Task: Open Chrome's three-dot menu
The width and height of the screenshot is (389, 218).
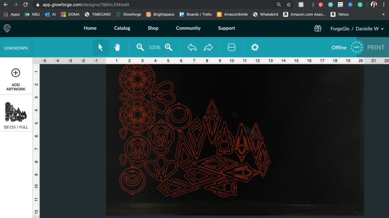Action: (x=384, y=5)
